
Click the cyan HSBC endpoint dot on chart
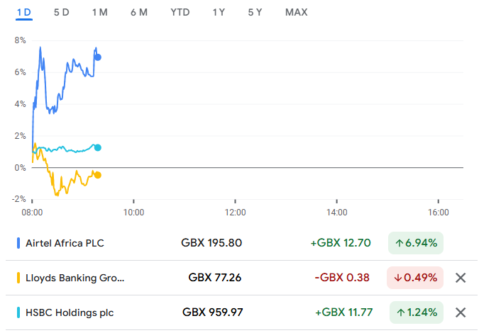coord(98,147)
